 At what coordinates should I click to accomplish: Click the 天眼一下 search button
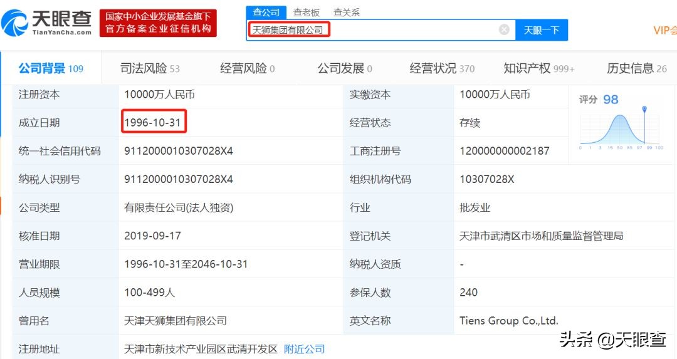pyautogui.click(x=542, y=30)
